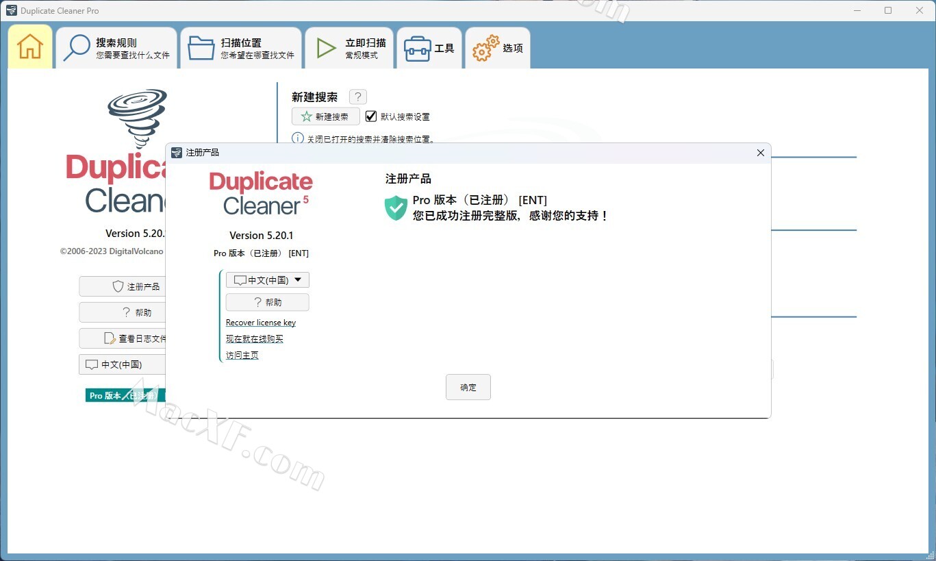Open main window 中文(中国) language dropdown
The image size is (936, 561).
coord(123,364)
